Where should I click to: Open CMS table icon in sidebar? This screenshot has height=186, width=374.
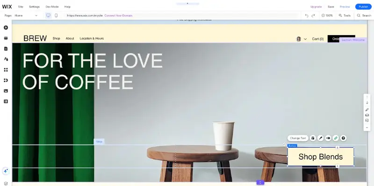pos(6,101)
